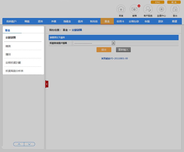Select the 定期存款 navigation tab
The image size is (184, 152).
tap(134, 21)
